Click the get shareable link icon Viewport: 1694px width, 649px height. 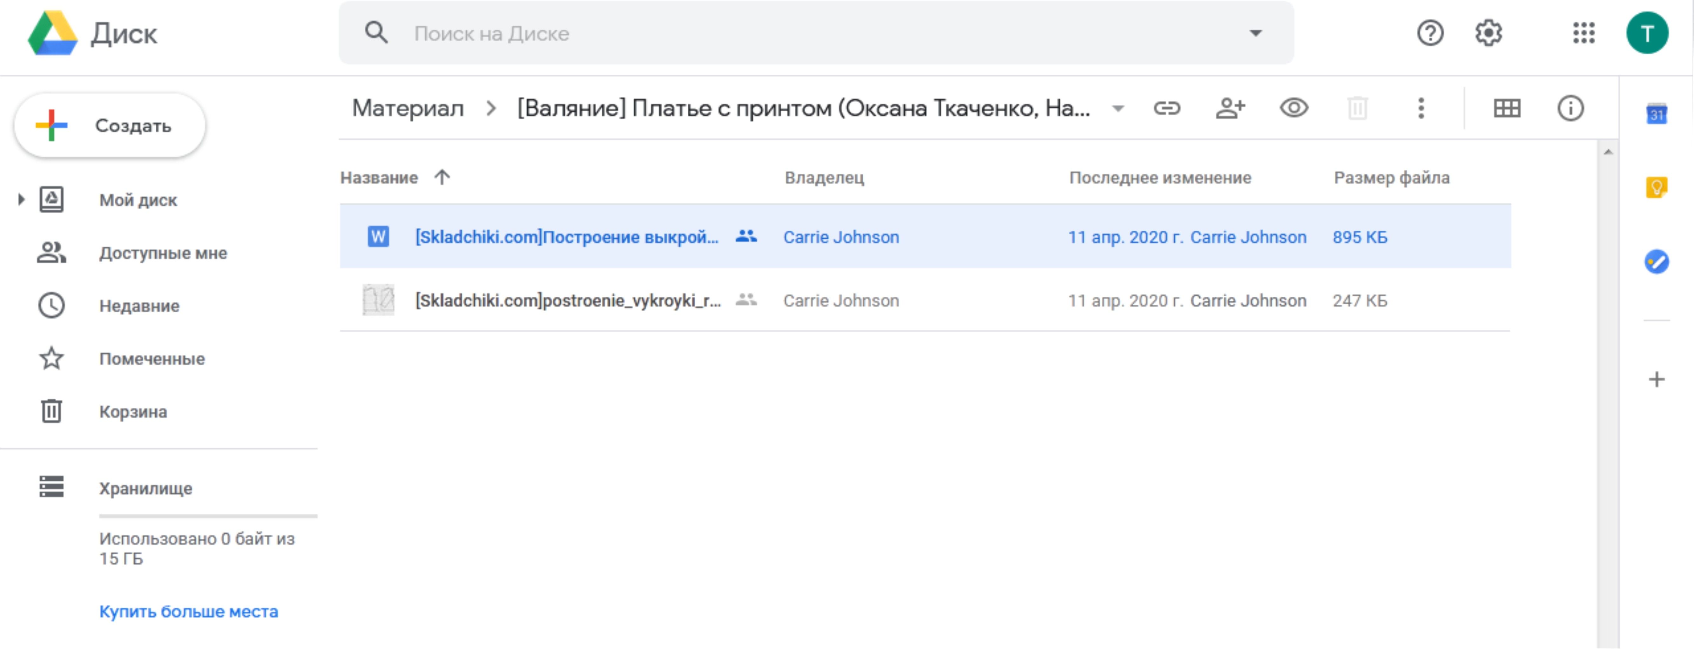(1167, 108)
